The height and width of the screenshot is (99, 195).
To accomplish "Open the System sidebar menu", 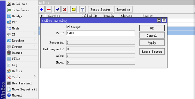I will (x=22, y=47).
